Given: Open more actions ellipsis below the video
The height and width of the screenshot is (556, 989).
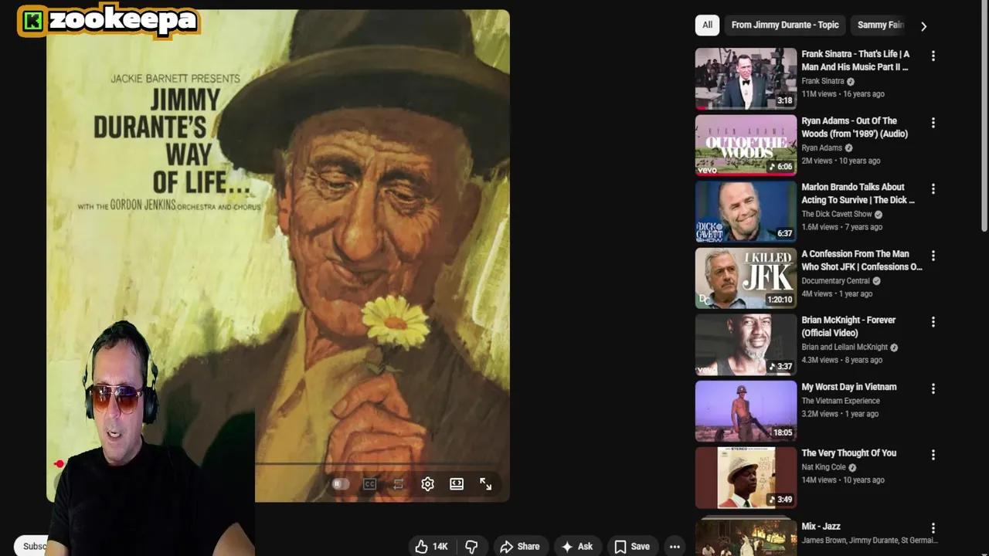Looking at the screenshot, I should pyautogui.click(x=675, y=546).
